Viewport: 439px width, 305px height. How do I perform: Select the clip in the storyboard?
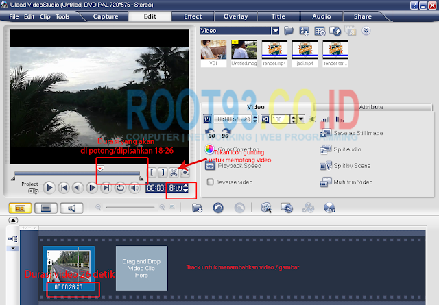[69, 268]
